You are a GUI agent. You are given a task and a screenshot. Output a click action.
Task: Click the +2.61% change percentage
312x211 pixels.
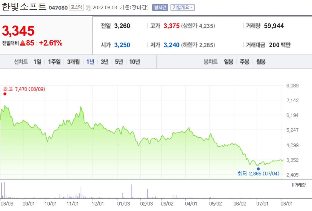[51, 43]
